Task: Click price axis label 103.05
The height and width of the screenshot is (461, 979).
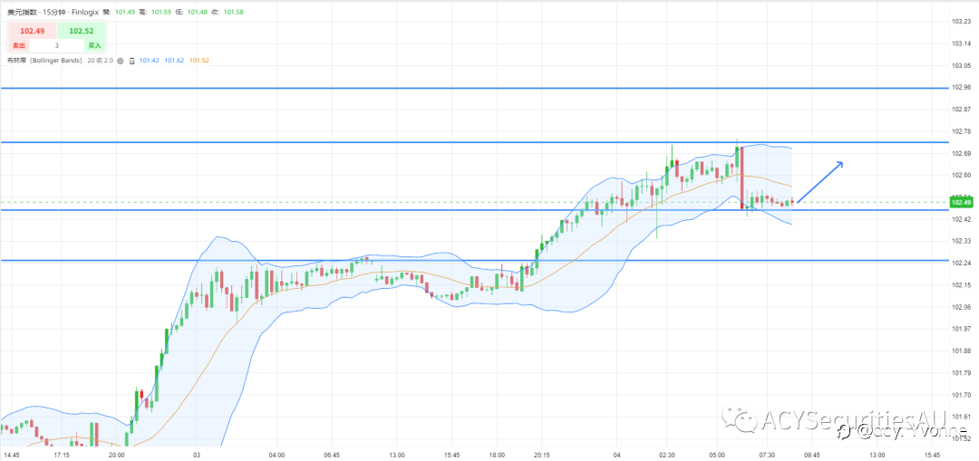Action: point(960,65)
